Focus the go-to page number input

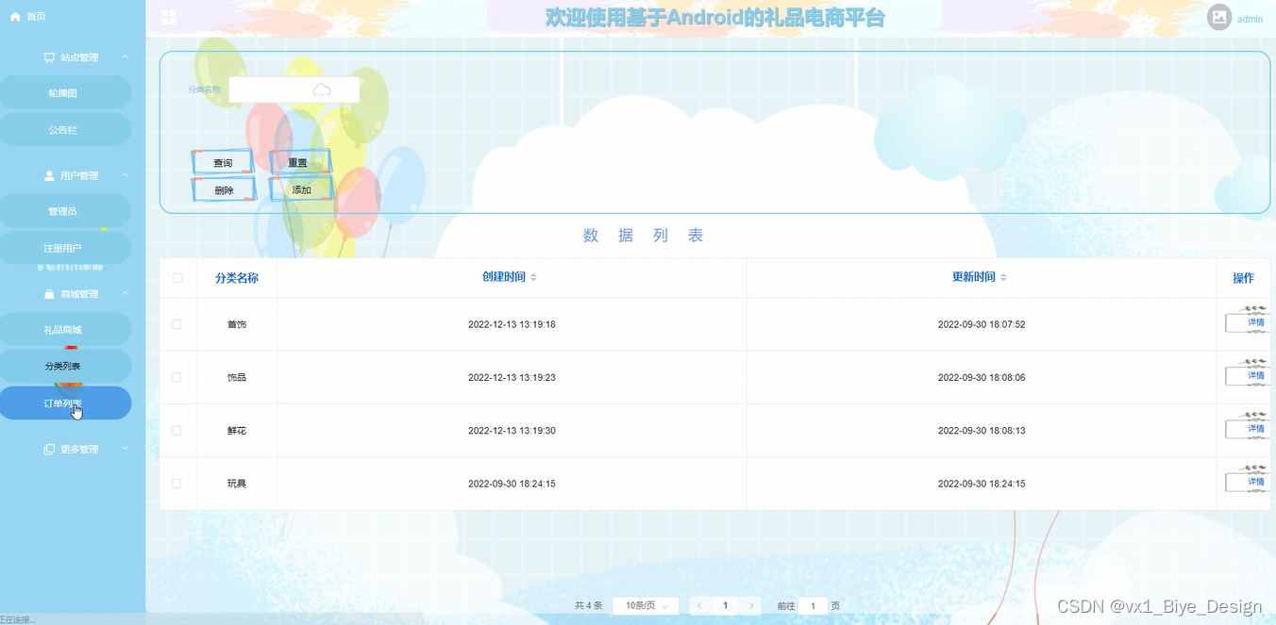pyautogui.click(x=813, y=605)
